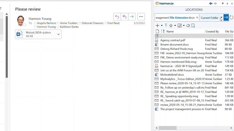Click recipient Angela Neilson
Viewport: 234px width, 131px height.
(x=46, y=23)
